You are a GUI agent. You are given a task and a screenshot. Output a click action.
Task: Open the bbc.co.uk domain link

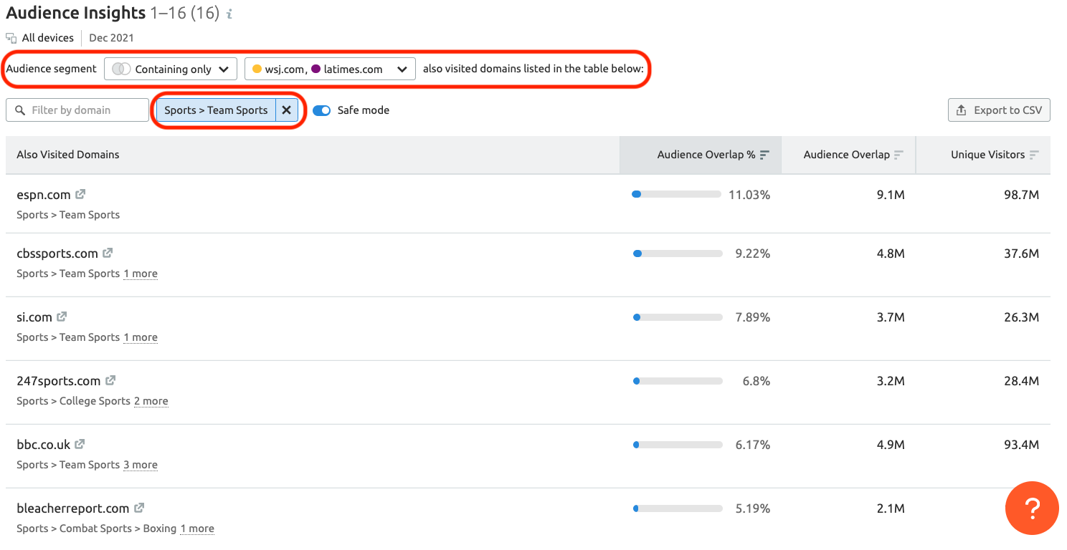43,444
